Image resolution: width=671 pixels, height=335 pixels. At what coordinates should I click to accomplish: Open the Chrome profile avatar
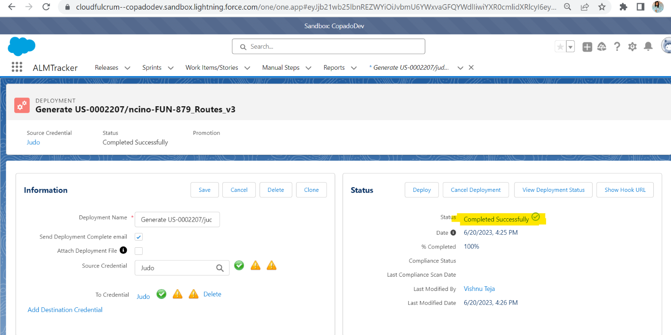tap(658, 7)
